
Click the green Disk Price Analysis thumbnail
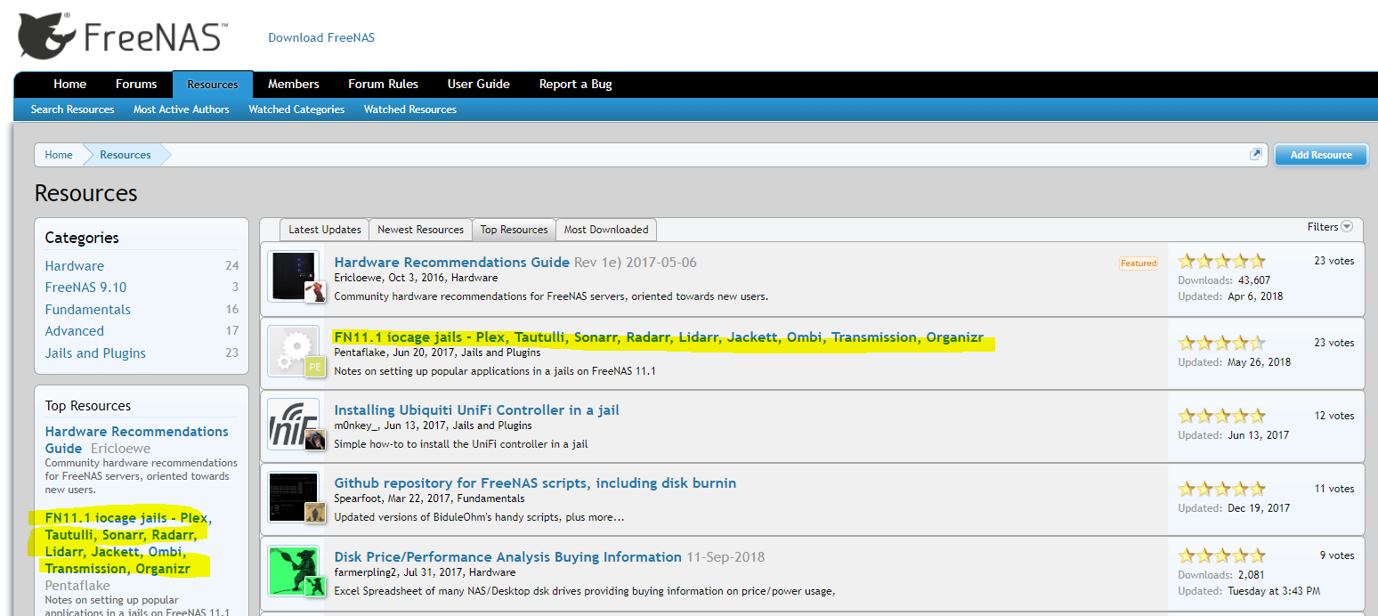click(294, 571)
